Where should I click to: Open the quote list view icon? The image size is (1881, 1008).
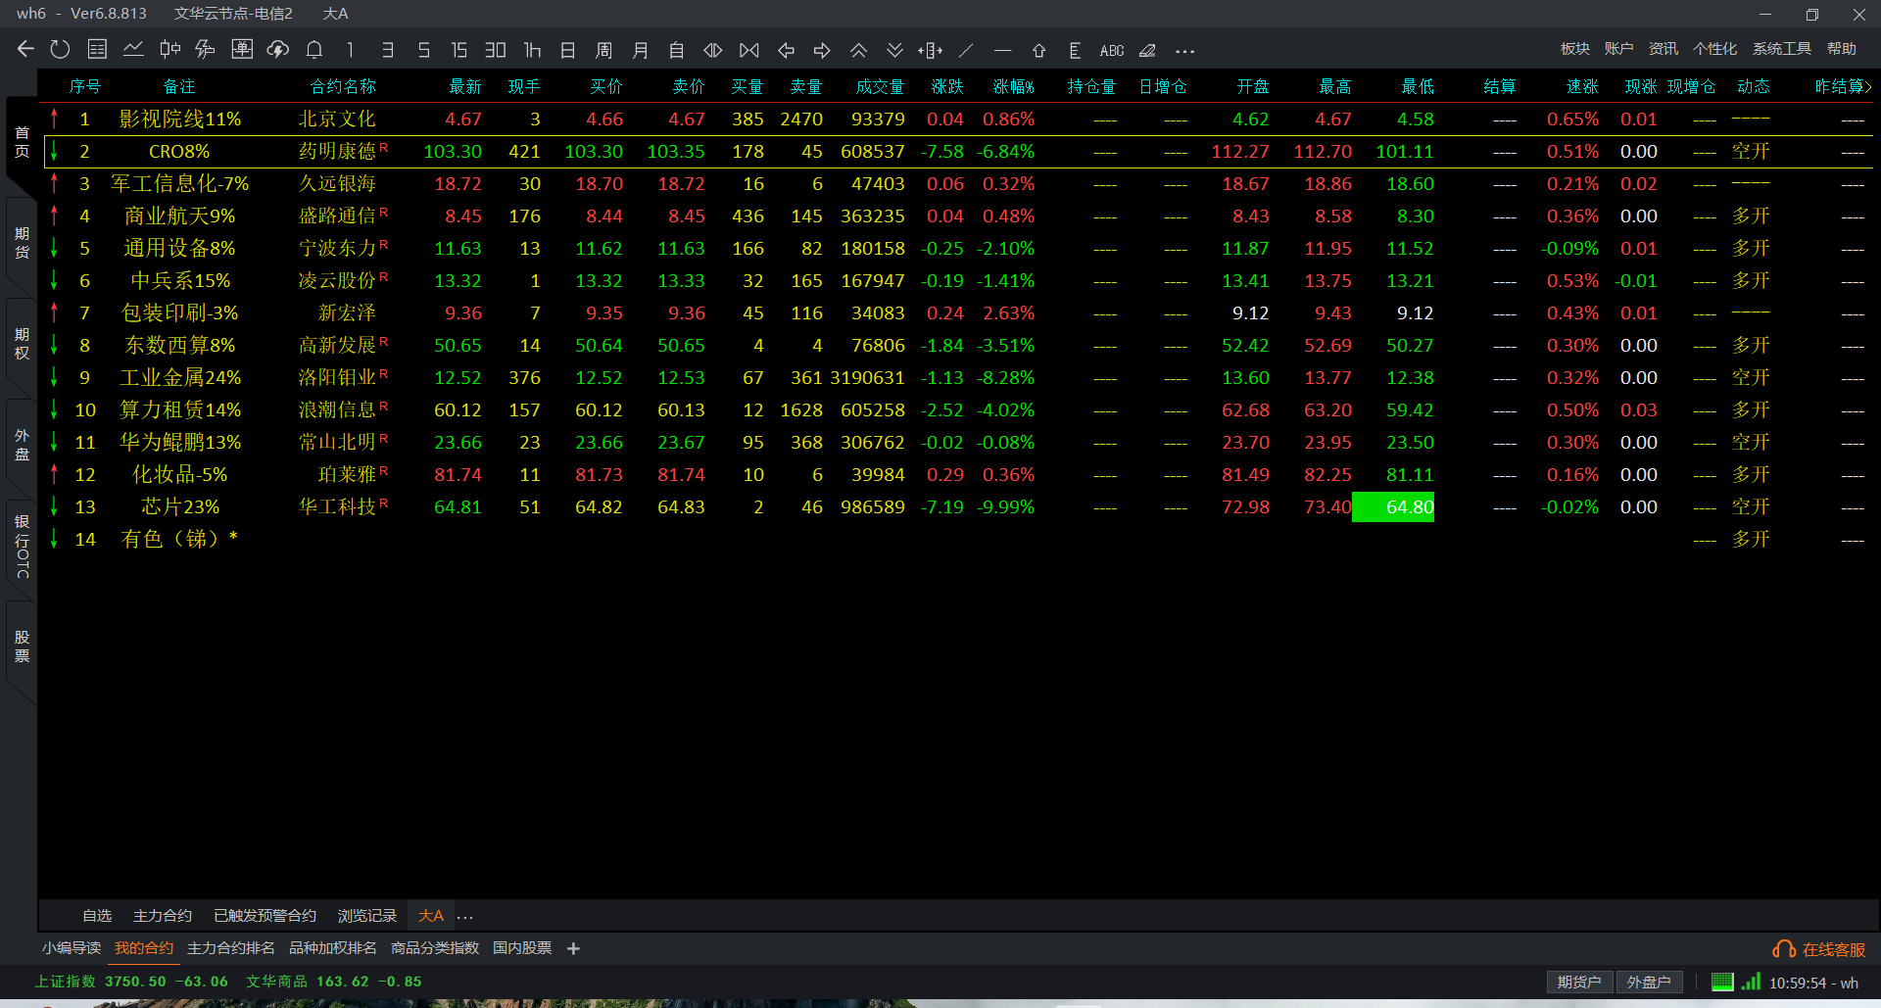tap(97, 49)
